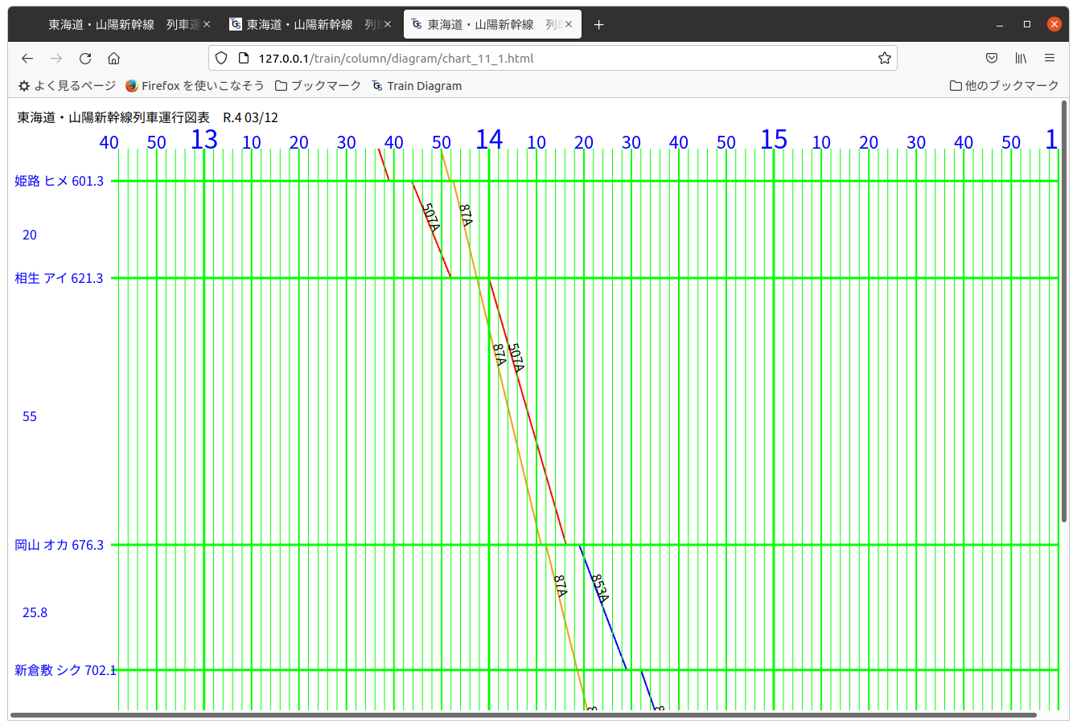Close the second browser tab

[x=388, y=25]
